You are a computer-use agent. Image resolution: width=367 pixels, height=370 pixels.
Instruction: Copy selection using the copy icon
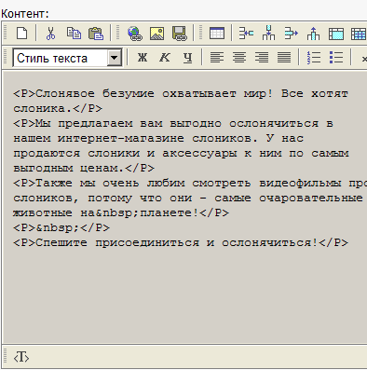click(x=74, y=33)
